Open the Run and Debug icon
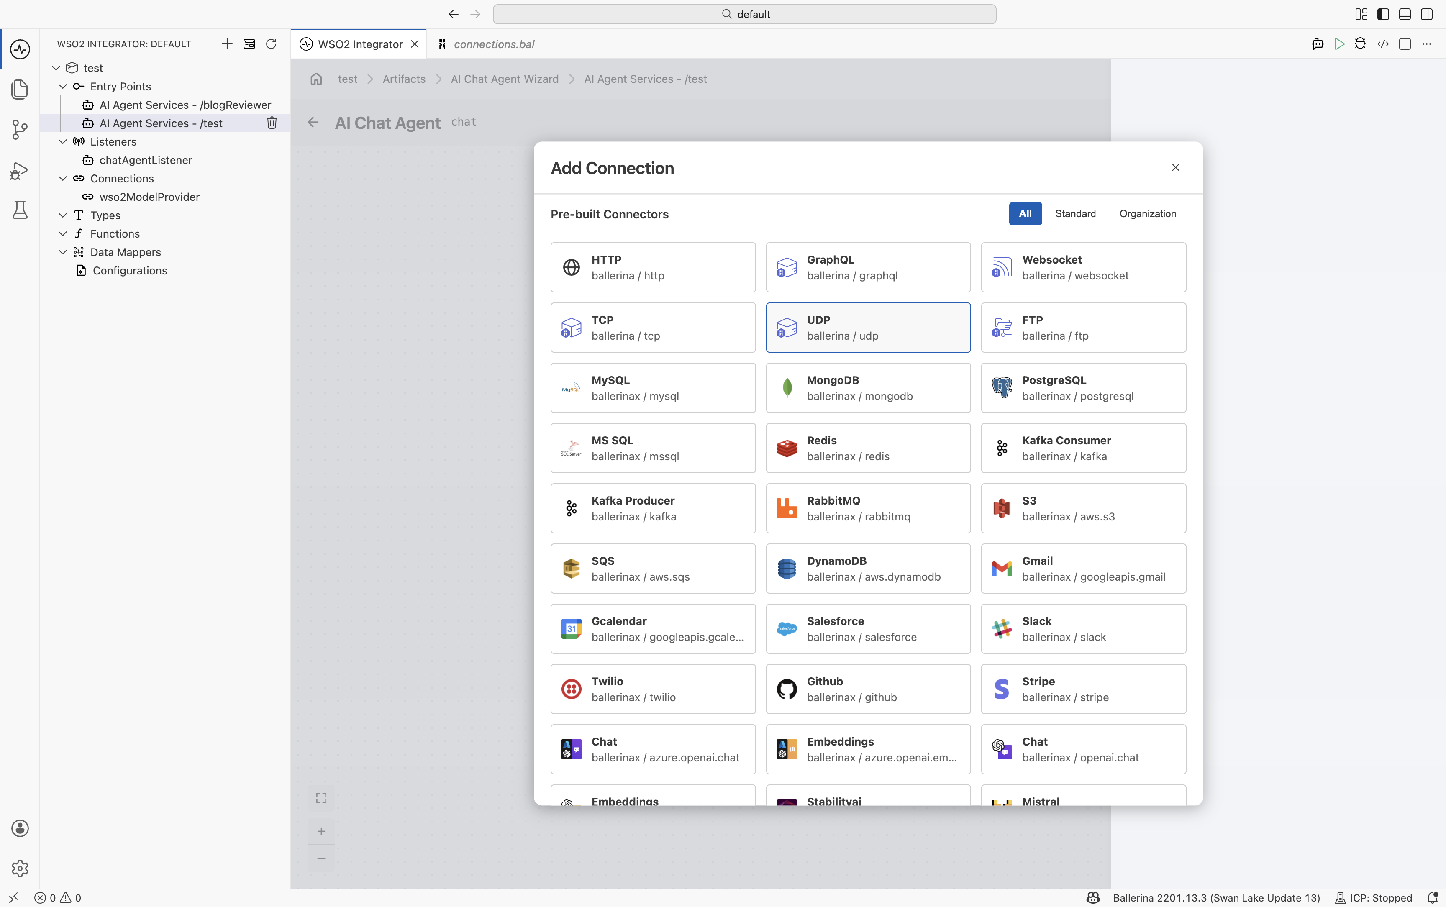Viewport: 1446px width, 907px height. tap(20, 170)
